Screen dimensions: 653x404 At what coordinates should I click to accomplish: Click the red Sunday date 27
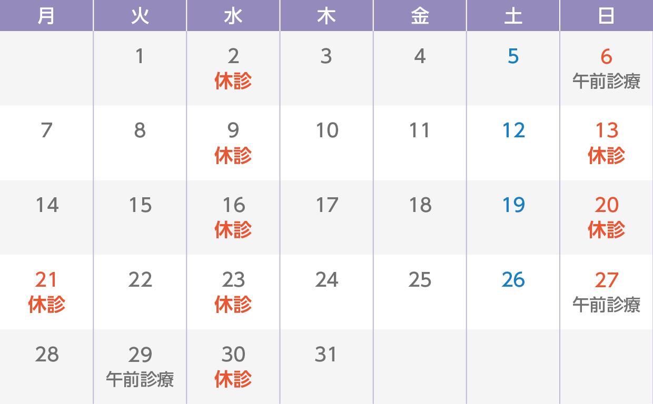[606, 280]
